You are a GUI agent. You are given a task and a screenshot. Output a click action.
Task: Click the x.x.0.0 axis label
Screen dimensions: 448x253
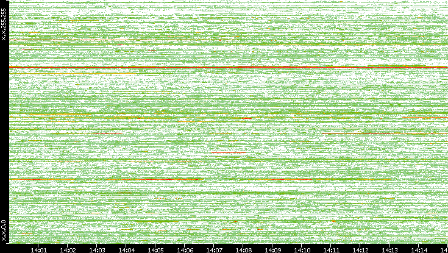[x=4, y=230]
